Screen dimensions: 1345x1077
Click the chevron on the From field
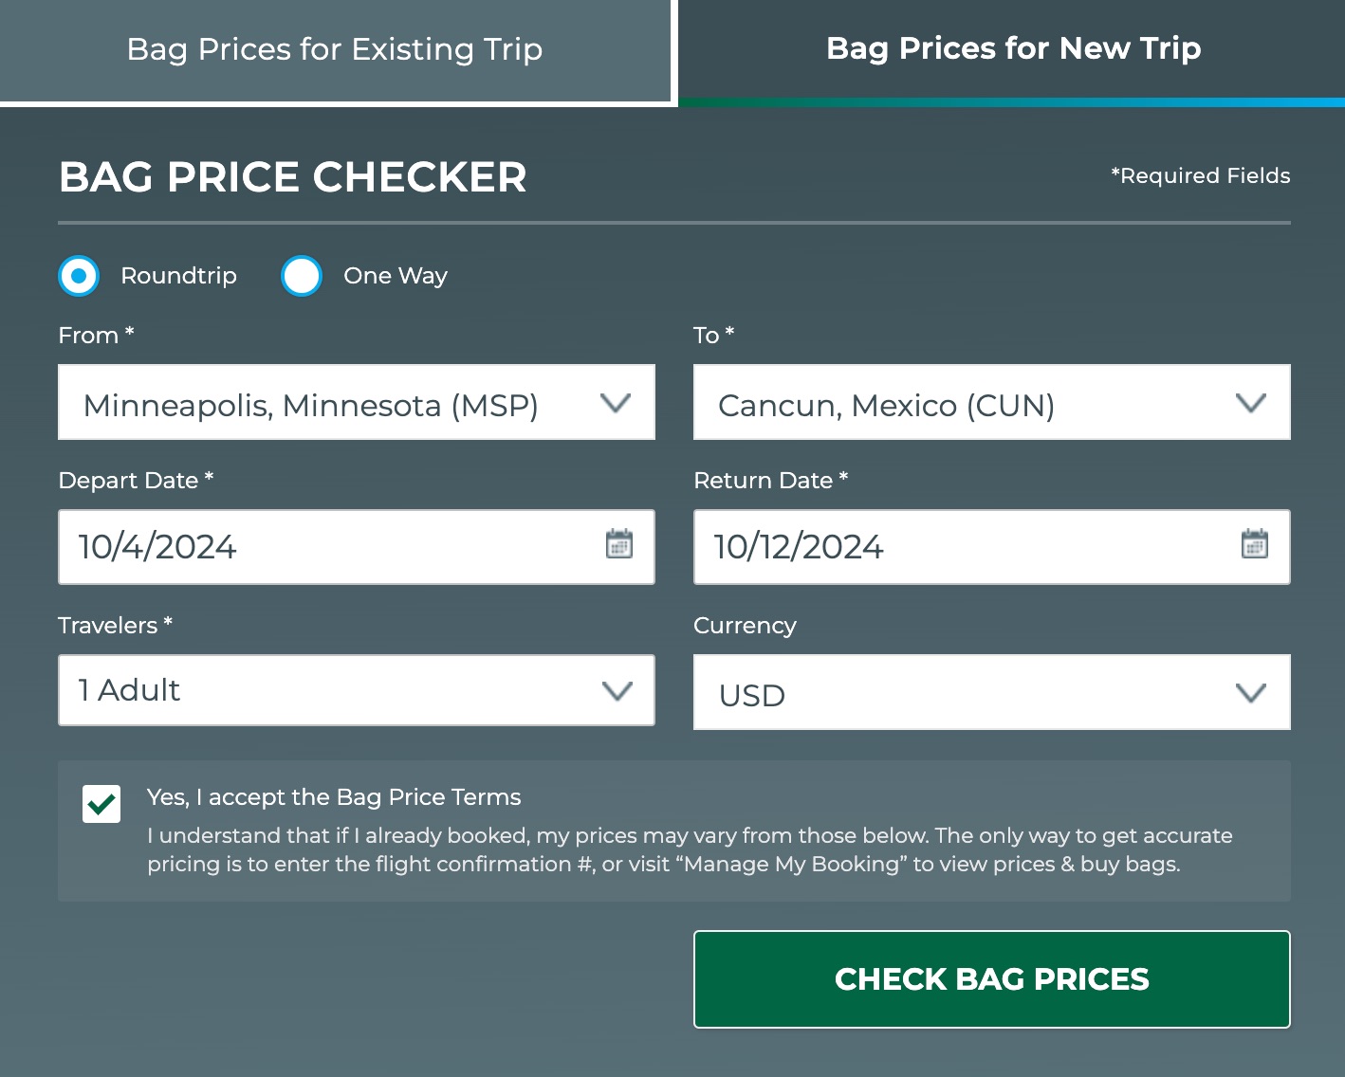tap(615, 402)
